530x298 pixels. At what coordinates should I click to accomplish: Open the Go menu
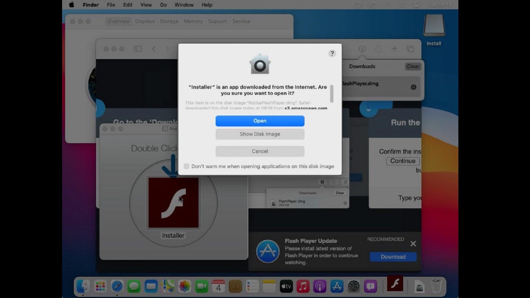(x=163, y=5)
